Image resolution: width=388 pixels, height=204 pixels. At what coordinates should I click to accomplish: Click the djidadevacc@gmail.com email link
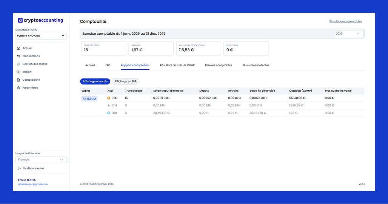[33, 184]
